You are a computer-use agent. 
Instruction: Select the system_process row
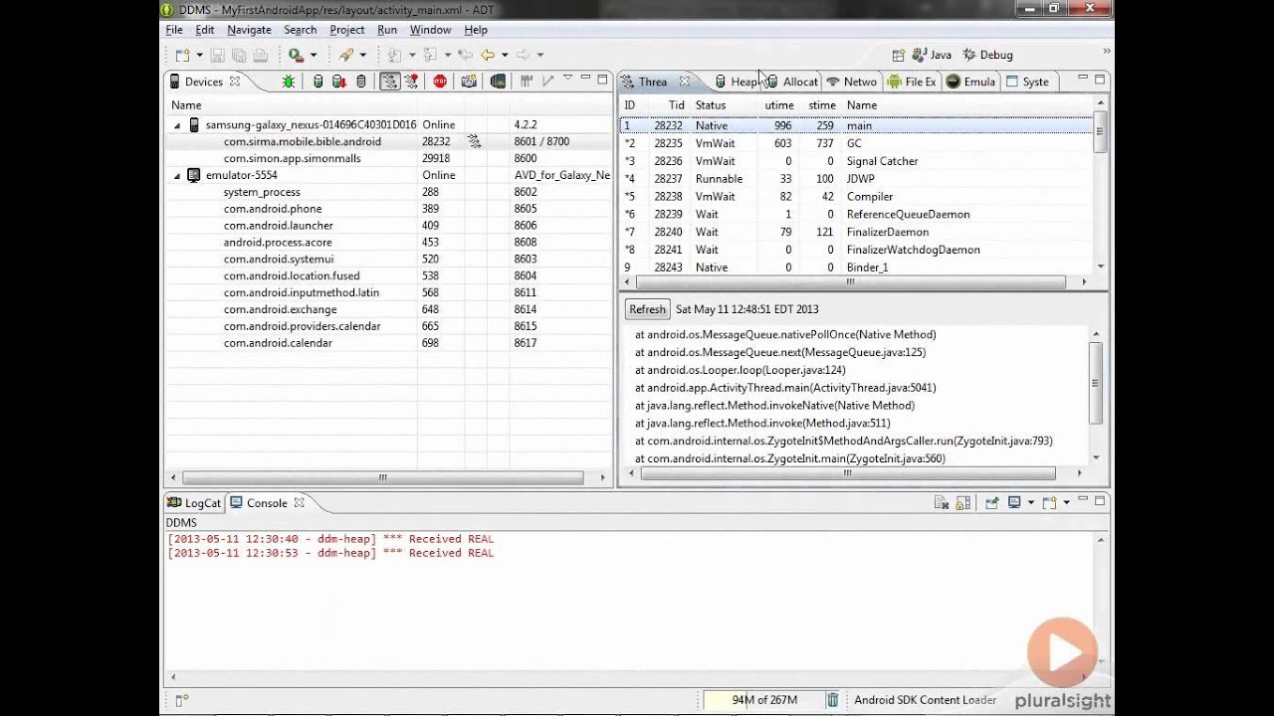click(388, 192)
